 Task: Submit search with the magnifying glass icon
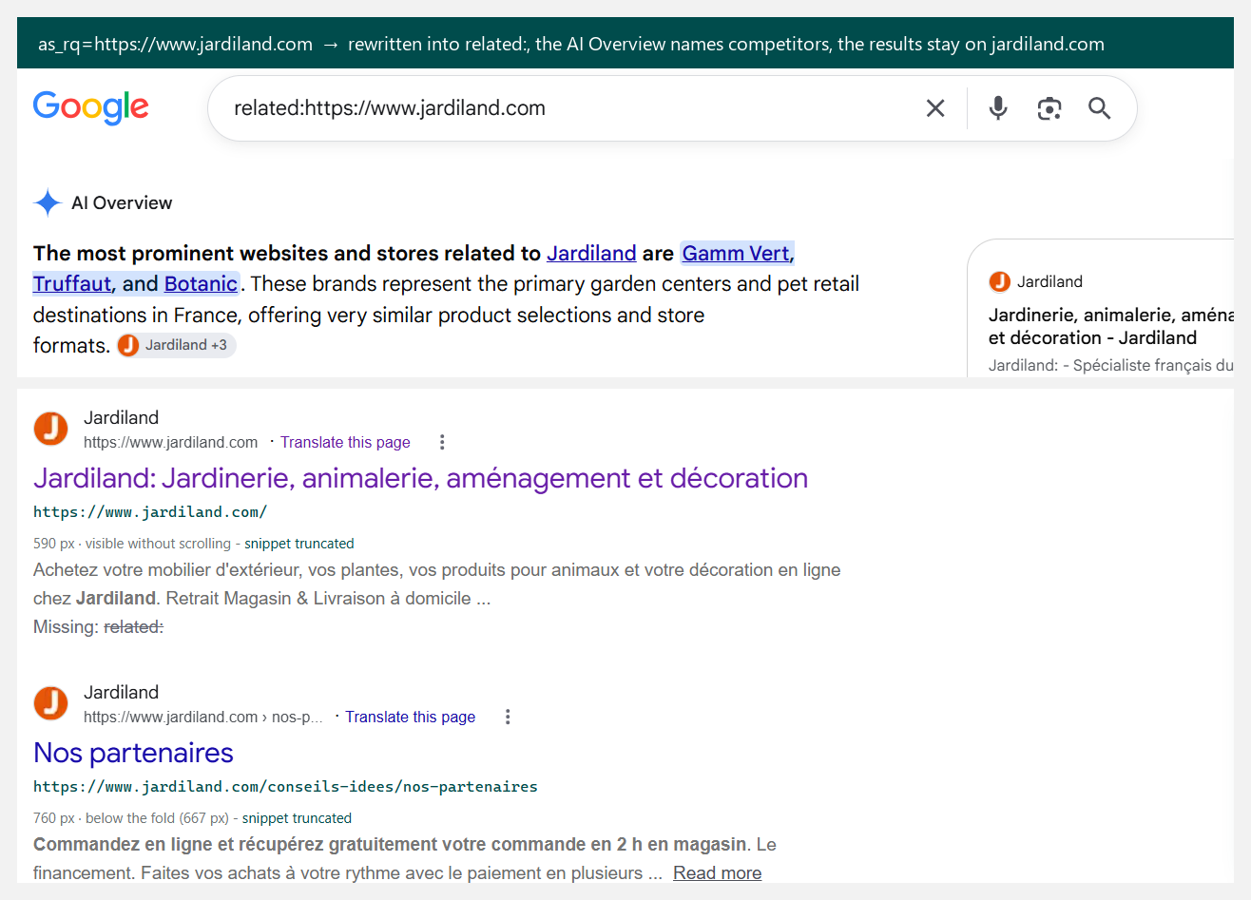coord(1100,108)
